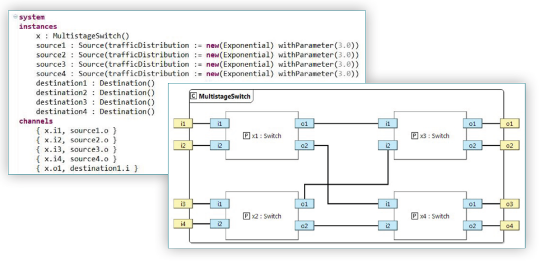This screenshot has width=541, height=261.
Task: Click the 'instances' keyword in the code
Action: (38, 26)
